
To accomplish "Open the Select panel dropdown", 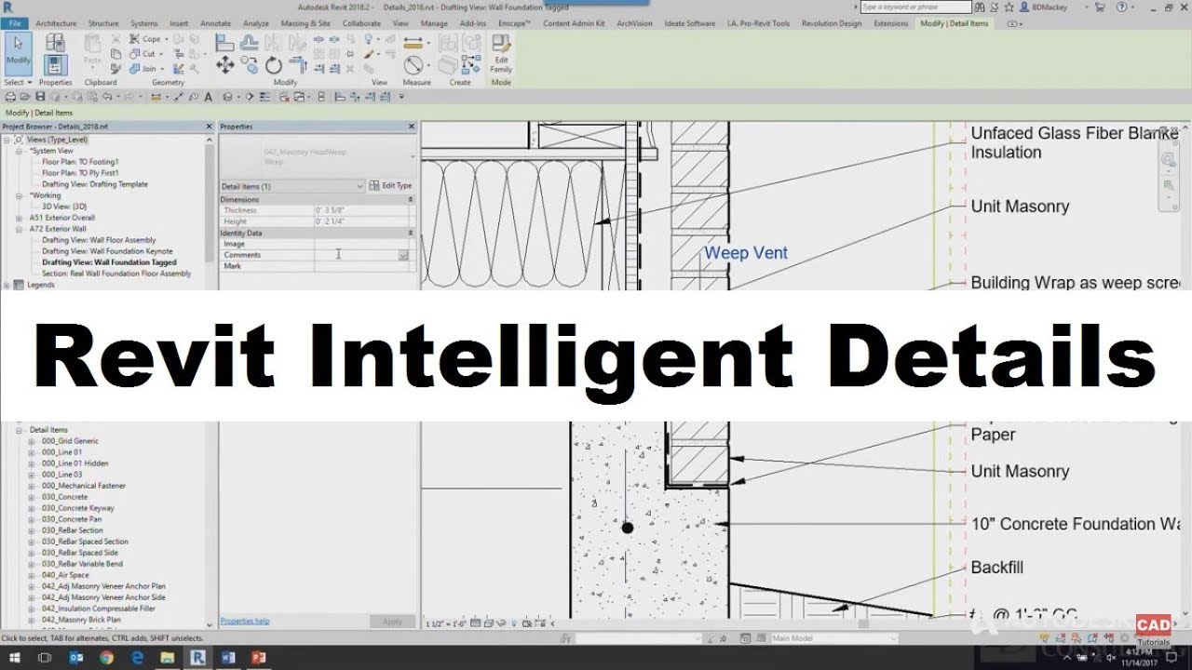I will tap(18, 82).
